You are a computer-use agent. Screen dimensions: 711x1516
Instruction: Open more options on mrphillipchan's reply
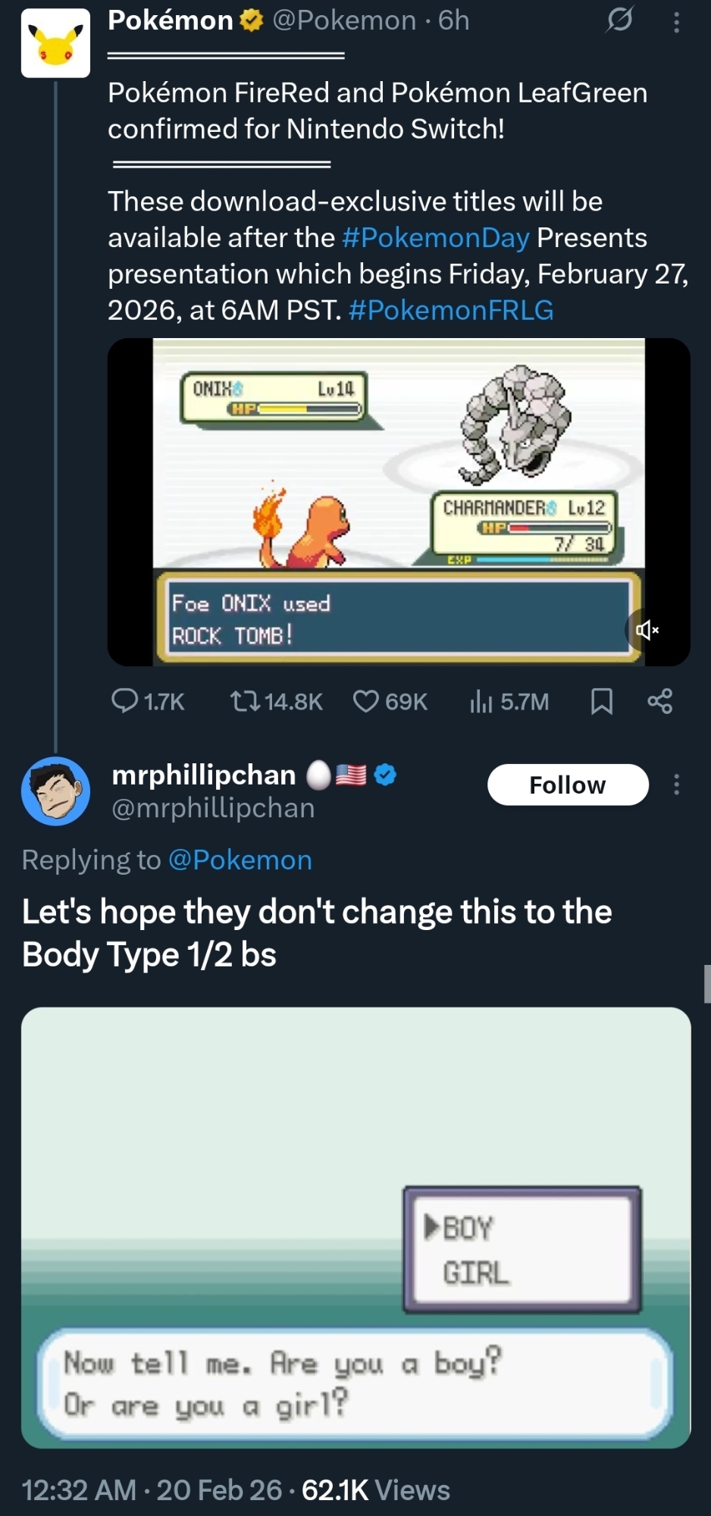(x=676, y=785)
